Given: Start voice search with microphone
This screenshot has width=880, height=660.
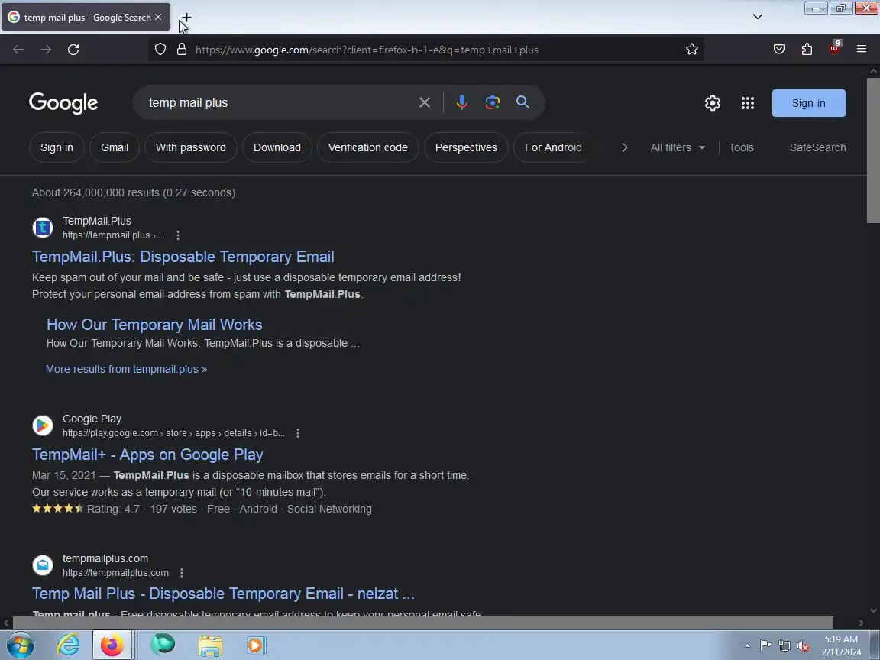Looking at the screenshot, I should click(462, 102).
